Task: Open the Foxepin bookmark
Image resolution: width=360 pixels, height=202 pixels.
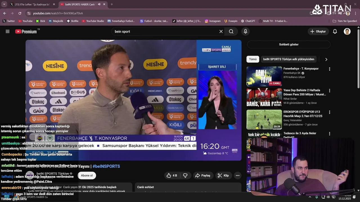Action: click(231, 21)
